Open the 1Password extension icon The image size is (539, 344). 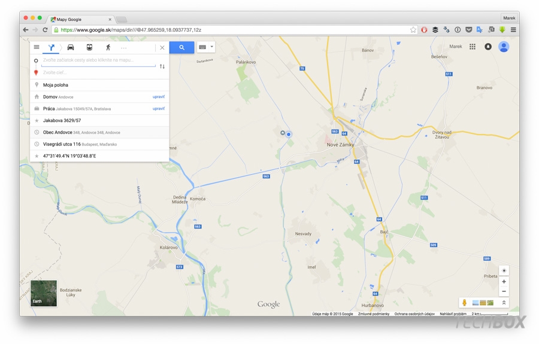coord(458,30)
